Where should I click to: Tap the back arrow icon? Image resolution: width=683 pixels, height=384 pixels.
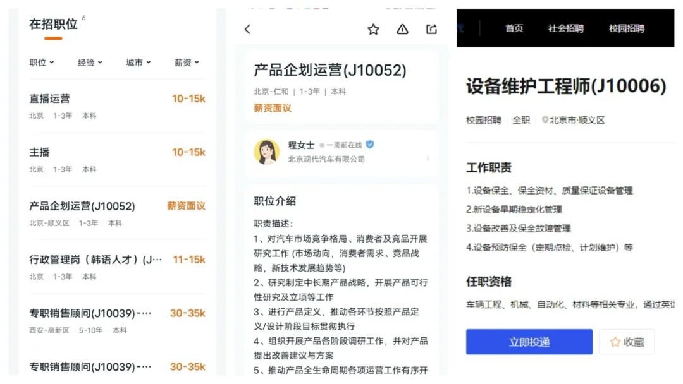point(247,29)
